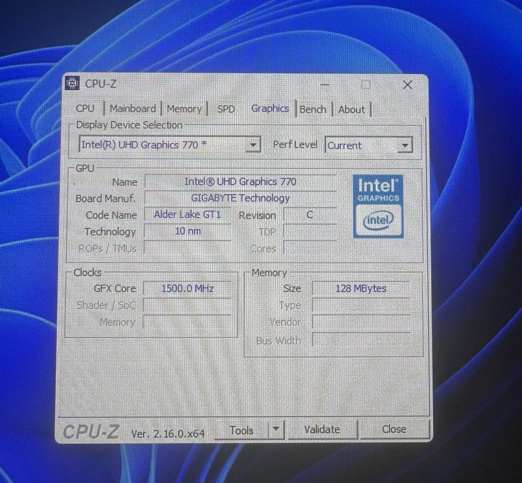
Task: Switch to the CPU tab
Action: (85, 109)
